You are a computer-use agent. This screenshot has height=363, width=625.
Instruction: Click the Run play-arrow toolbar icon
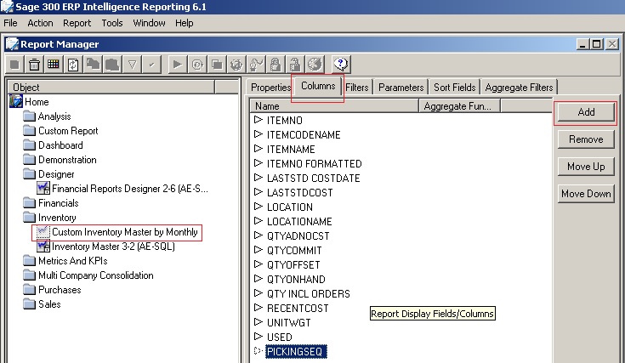178,64
